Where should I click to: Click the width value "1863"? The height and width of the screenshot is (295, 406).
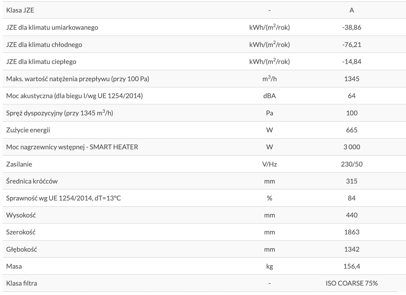click(352, 232)
